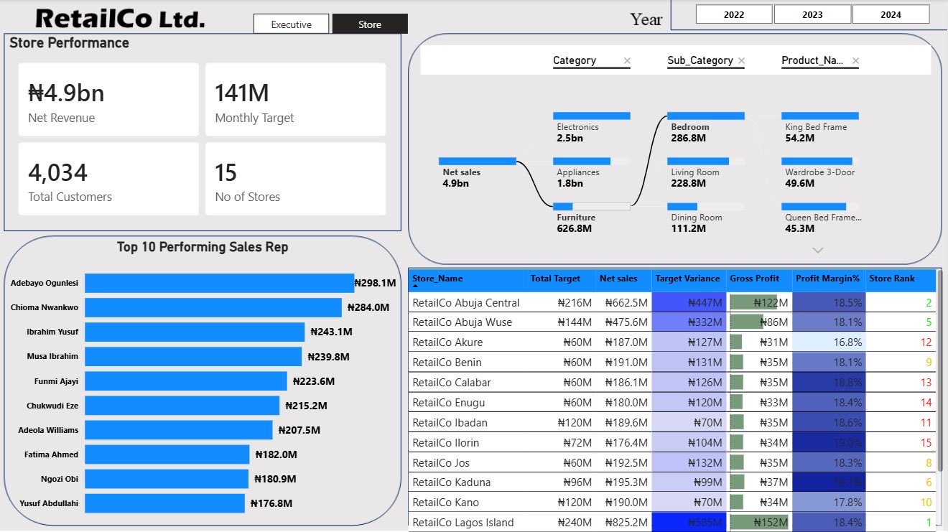Filter the year to 2022
The image size is (948, 532).
pyautogui.click(x=734, y=14)
